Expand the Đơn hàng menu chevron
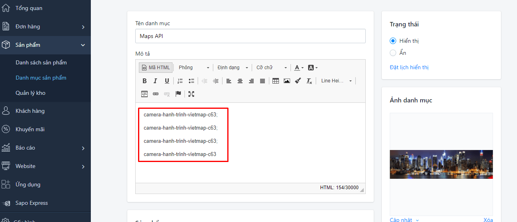 (83, 27)
